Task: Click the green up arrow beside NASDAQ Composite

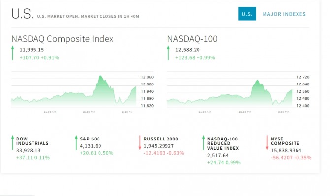Action: point(13,53)
